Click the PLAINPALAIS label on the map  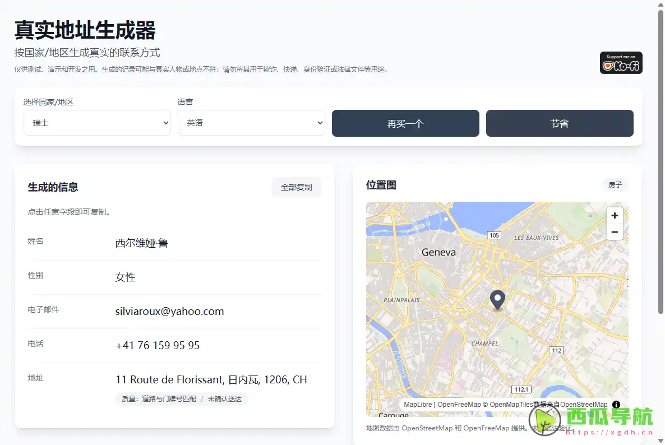[401, 300]
